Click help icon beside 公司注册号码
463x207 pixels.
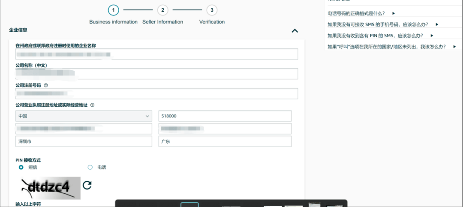point(46,85)
